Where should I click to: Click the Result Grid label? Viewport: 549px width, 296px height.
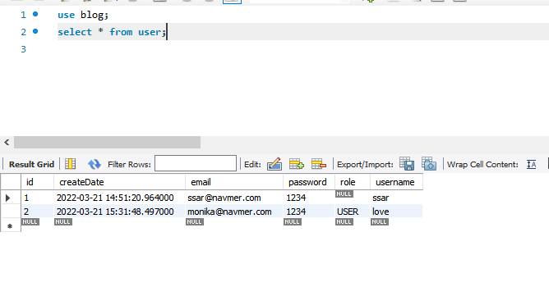[31, 164]
